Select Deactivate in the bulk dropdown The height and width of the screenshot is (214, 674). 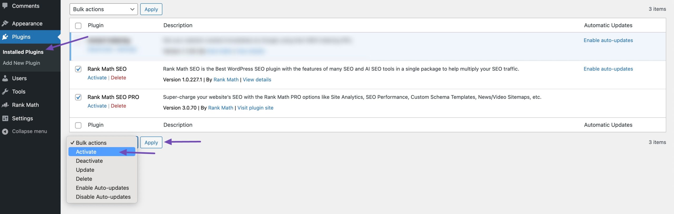tap(102, 161)
